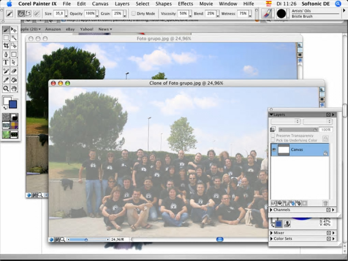Select the Dropper tool
This screenshot has height=261, width=348.
tap(6, 80)
